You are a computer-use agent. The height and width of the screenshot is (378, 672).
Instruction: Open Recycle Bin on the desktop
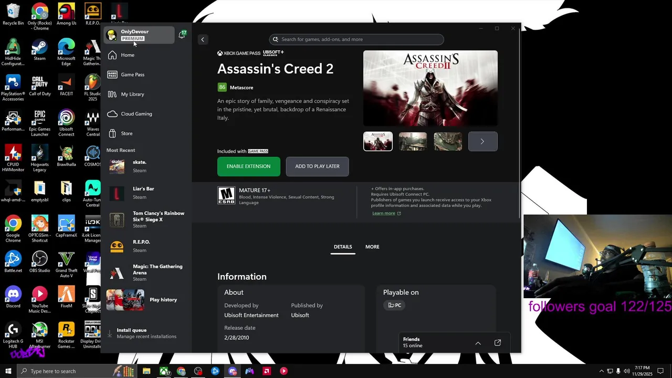coord(13,14)
